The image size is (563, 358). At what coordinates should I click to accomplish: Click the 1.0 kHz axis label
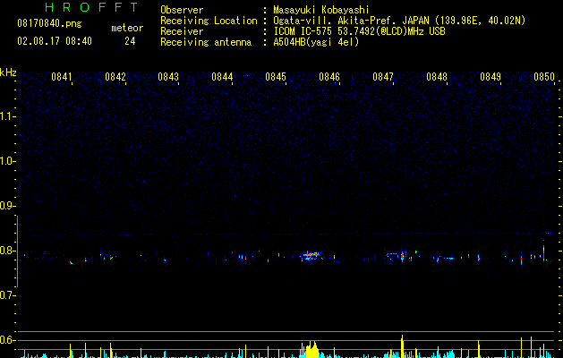pos(7,161)
